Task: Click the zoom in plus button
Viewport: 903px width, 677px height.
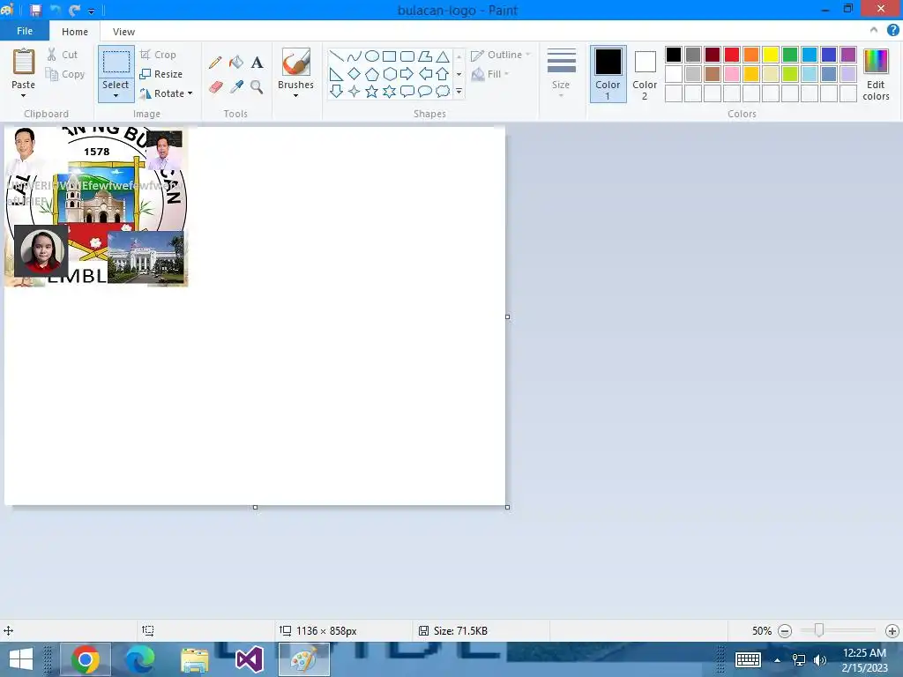Action: pos(892,631)
